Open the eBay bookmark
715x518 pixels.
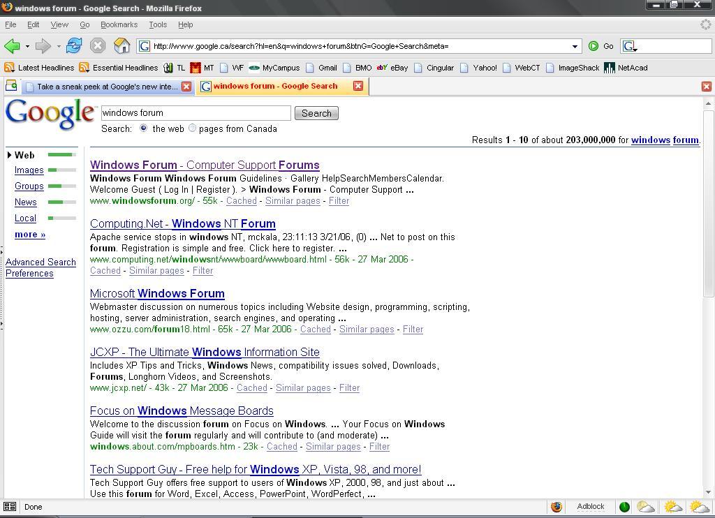[392, 68]
